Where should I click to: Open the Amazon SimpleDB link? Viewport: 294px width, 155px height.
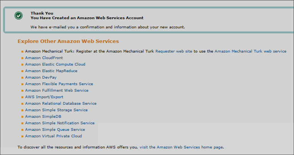[43, 117]
